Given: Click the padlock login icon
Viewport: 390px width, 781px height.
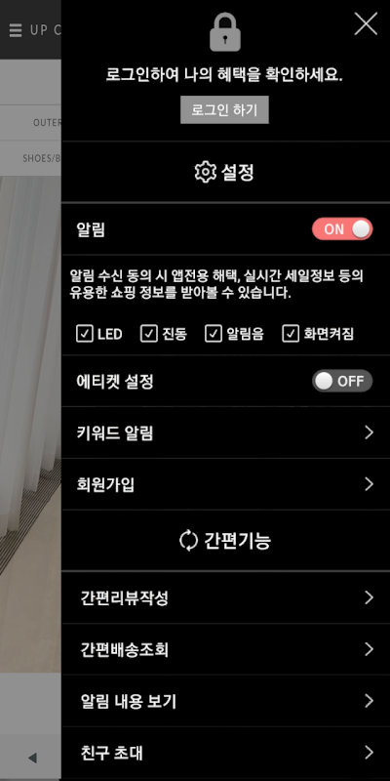Looking at the screenshot, I should point(225,32).
